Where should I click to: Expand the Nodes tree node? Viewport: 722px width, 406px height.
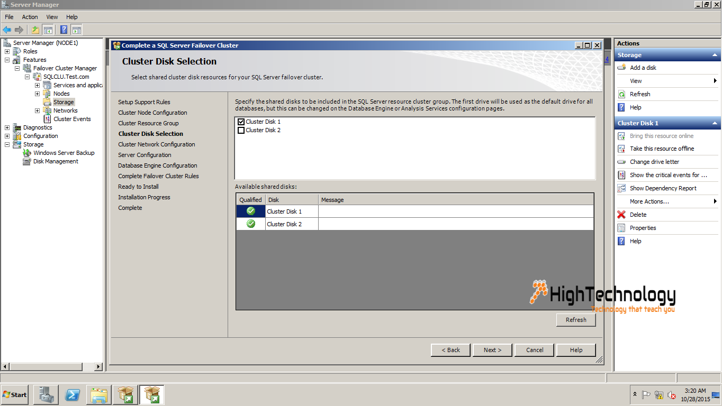click(x=37, y=94)
